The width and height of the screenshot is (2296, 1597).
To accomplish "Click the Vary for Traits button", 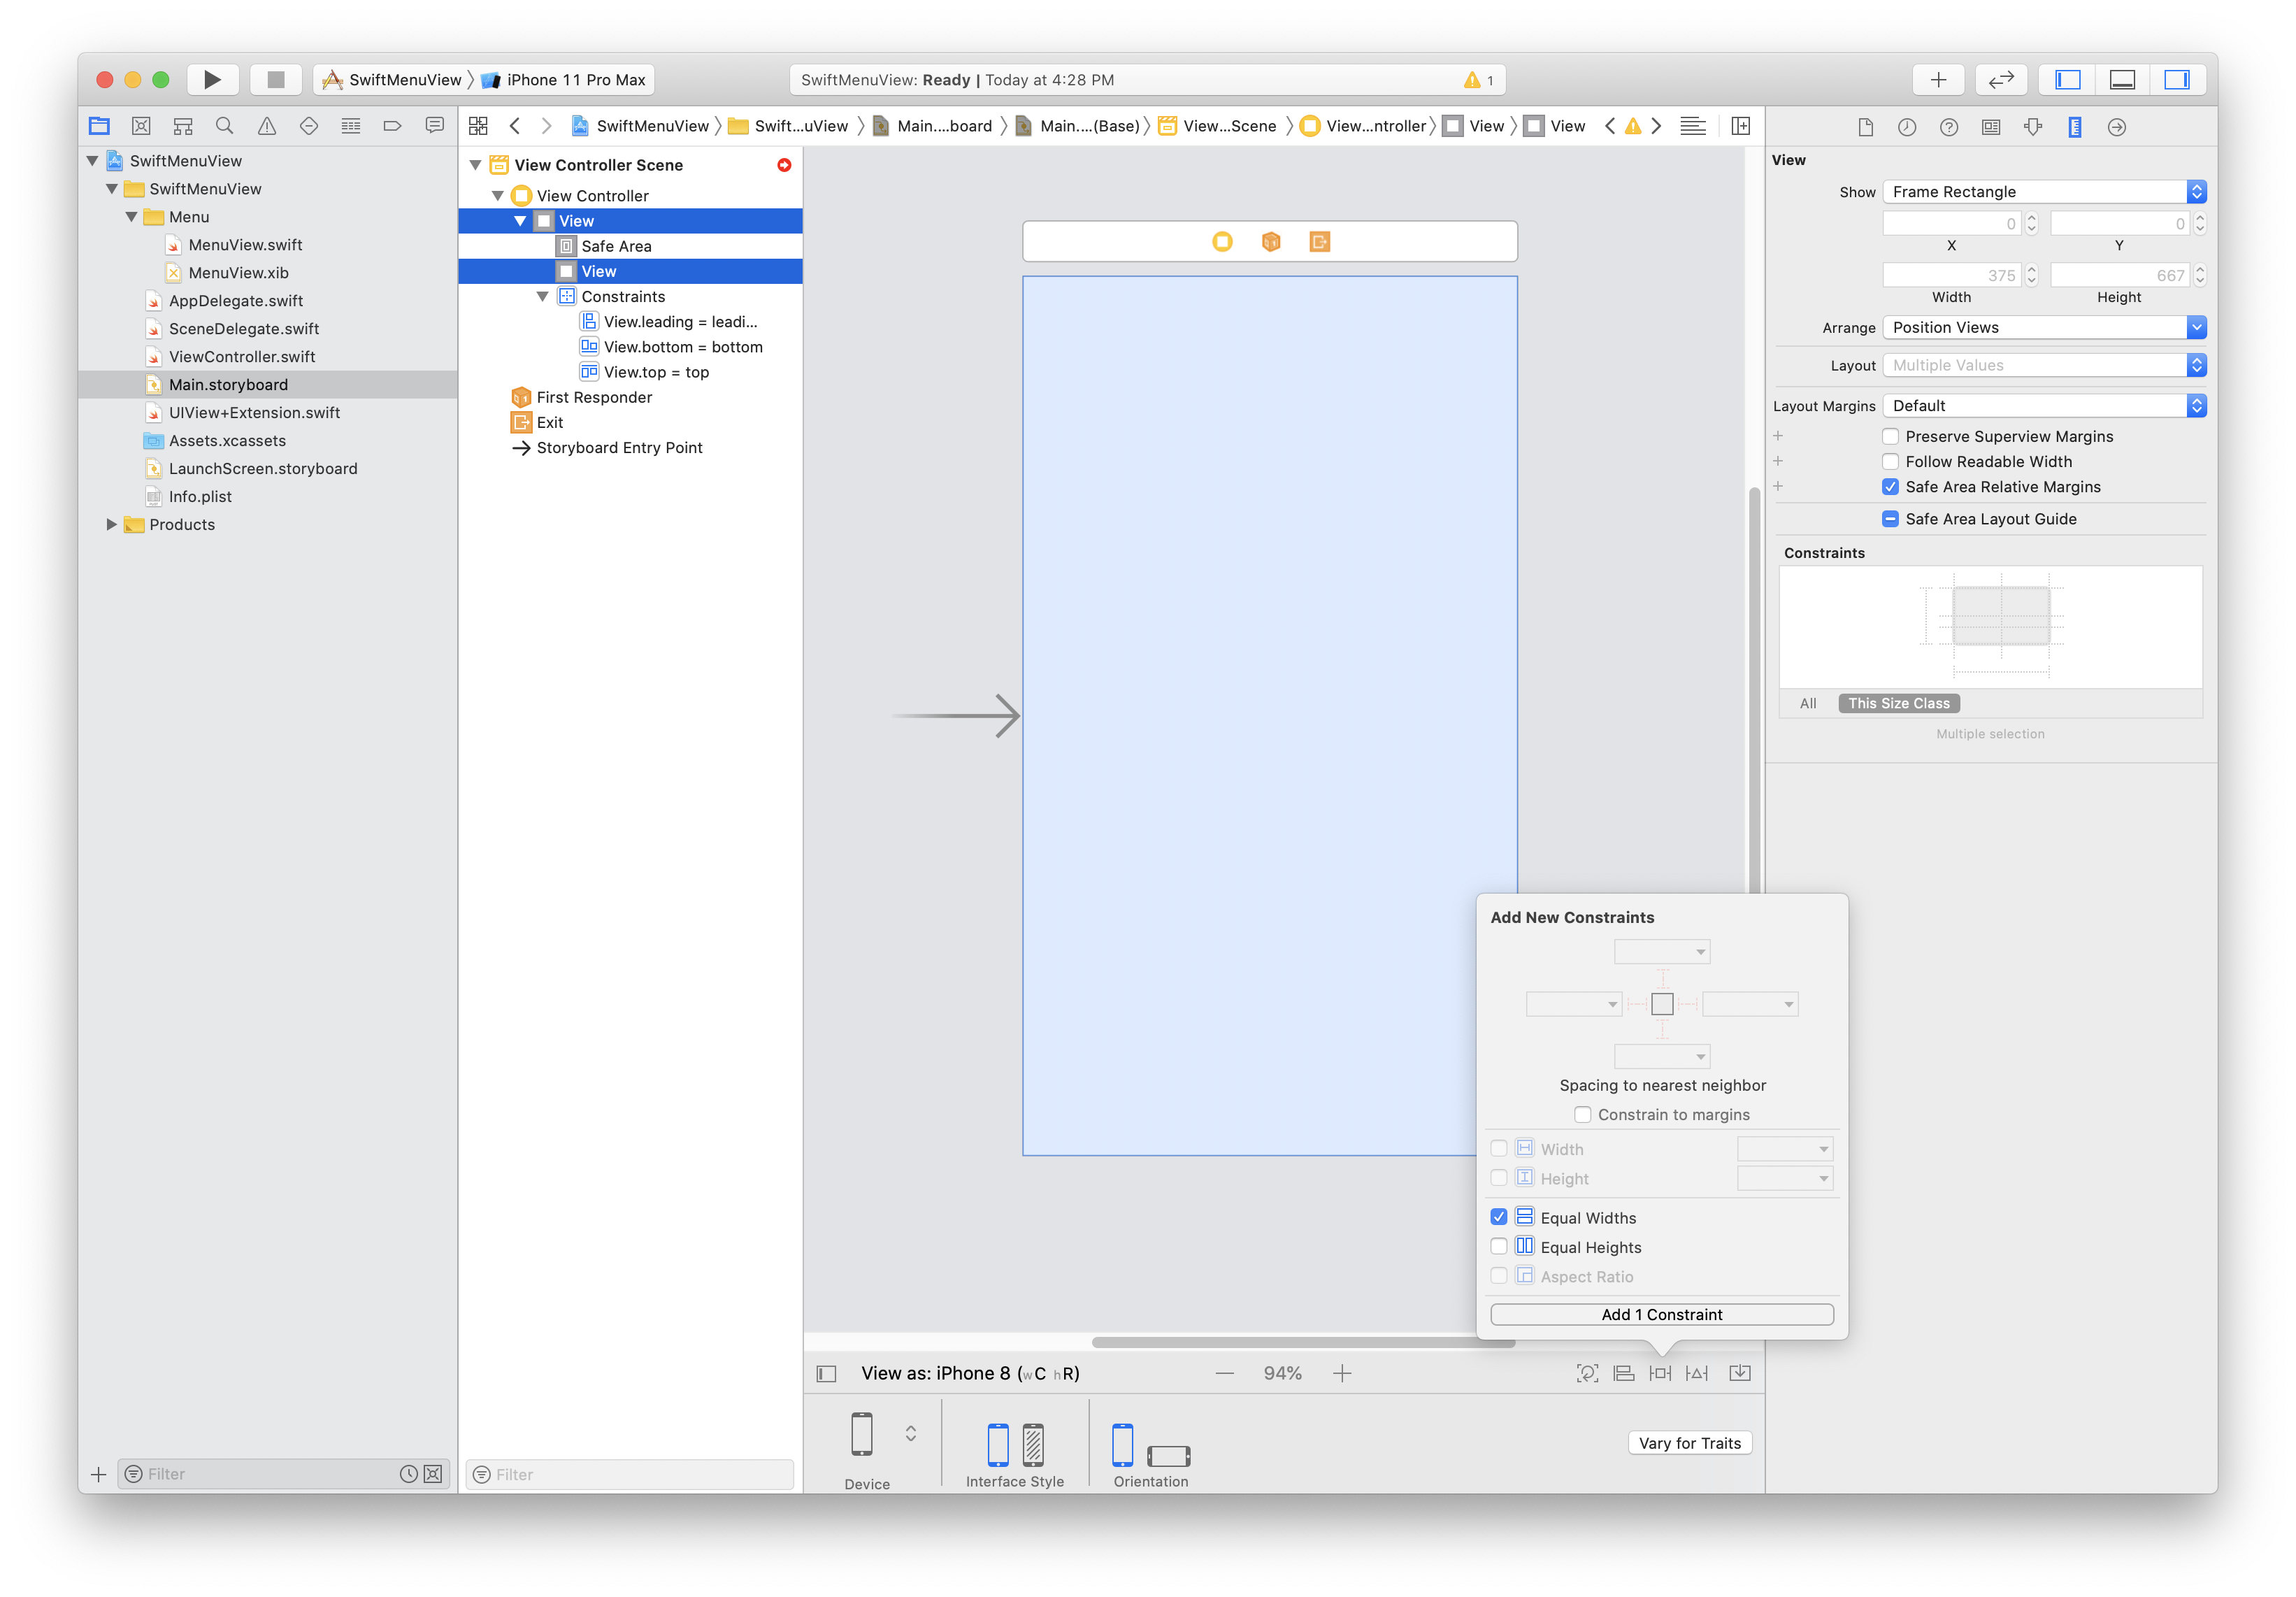I will point(1689,1443).
